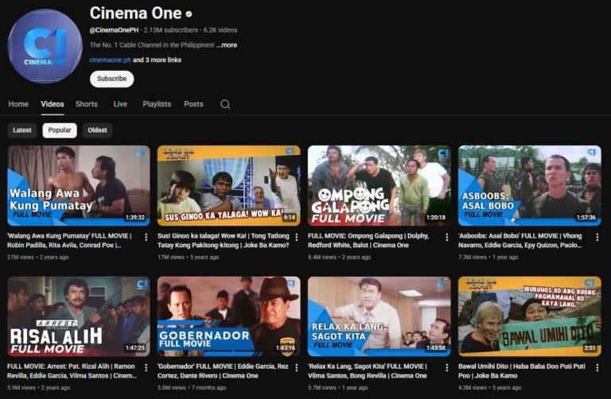Play the Relax Ka Lang, Sagot Kita thumbnail
This screenshot has height=399, width=611.
379,316
